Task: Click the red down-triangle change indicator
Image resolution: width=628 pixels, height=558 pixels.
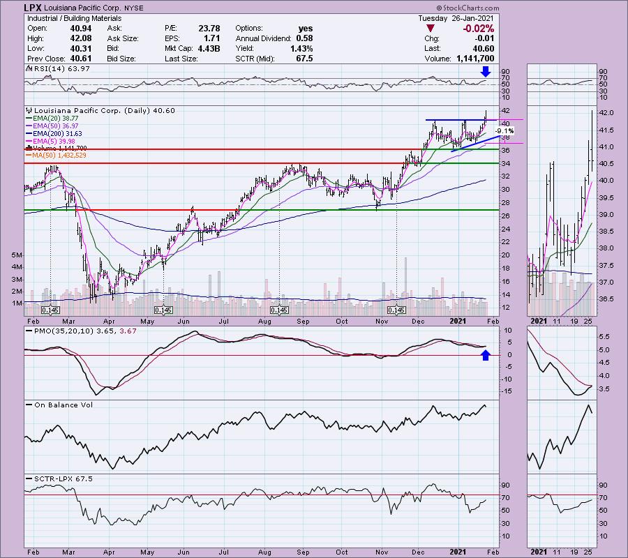Action: pos(430,29)
